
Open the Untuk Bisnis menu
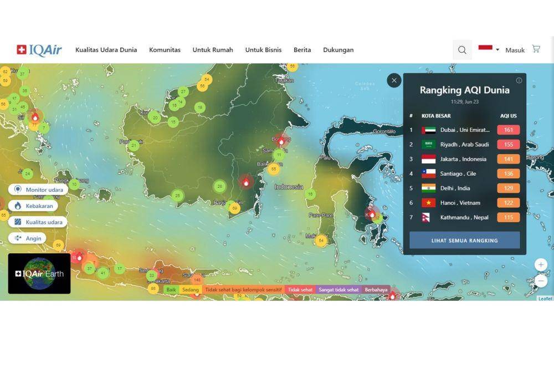click(263, 50)
